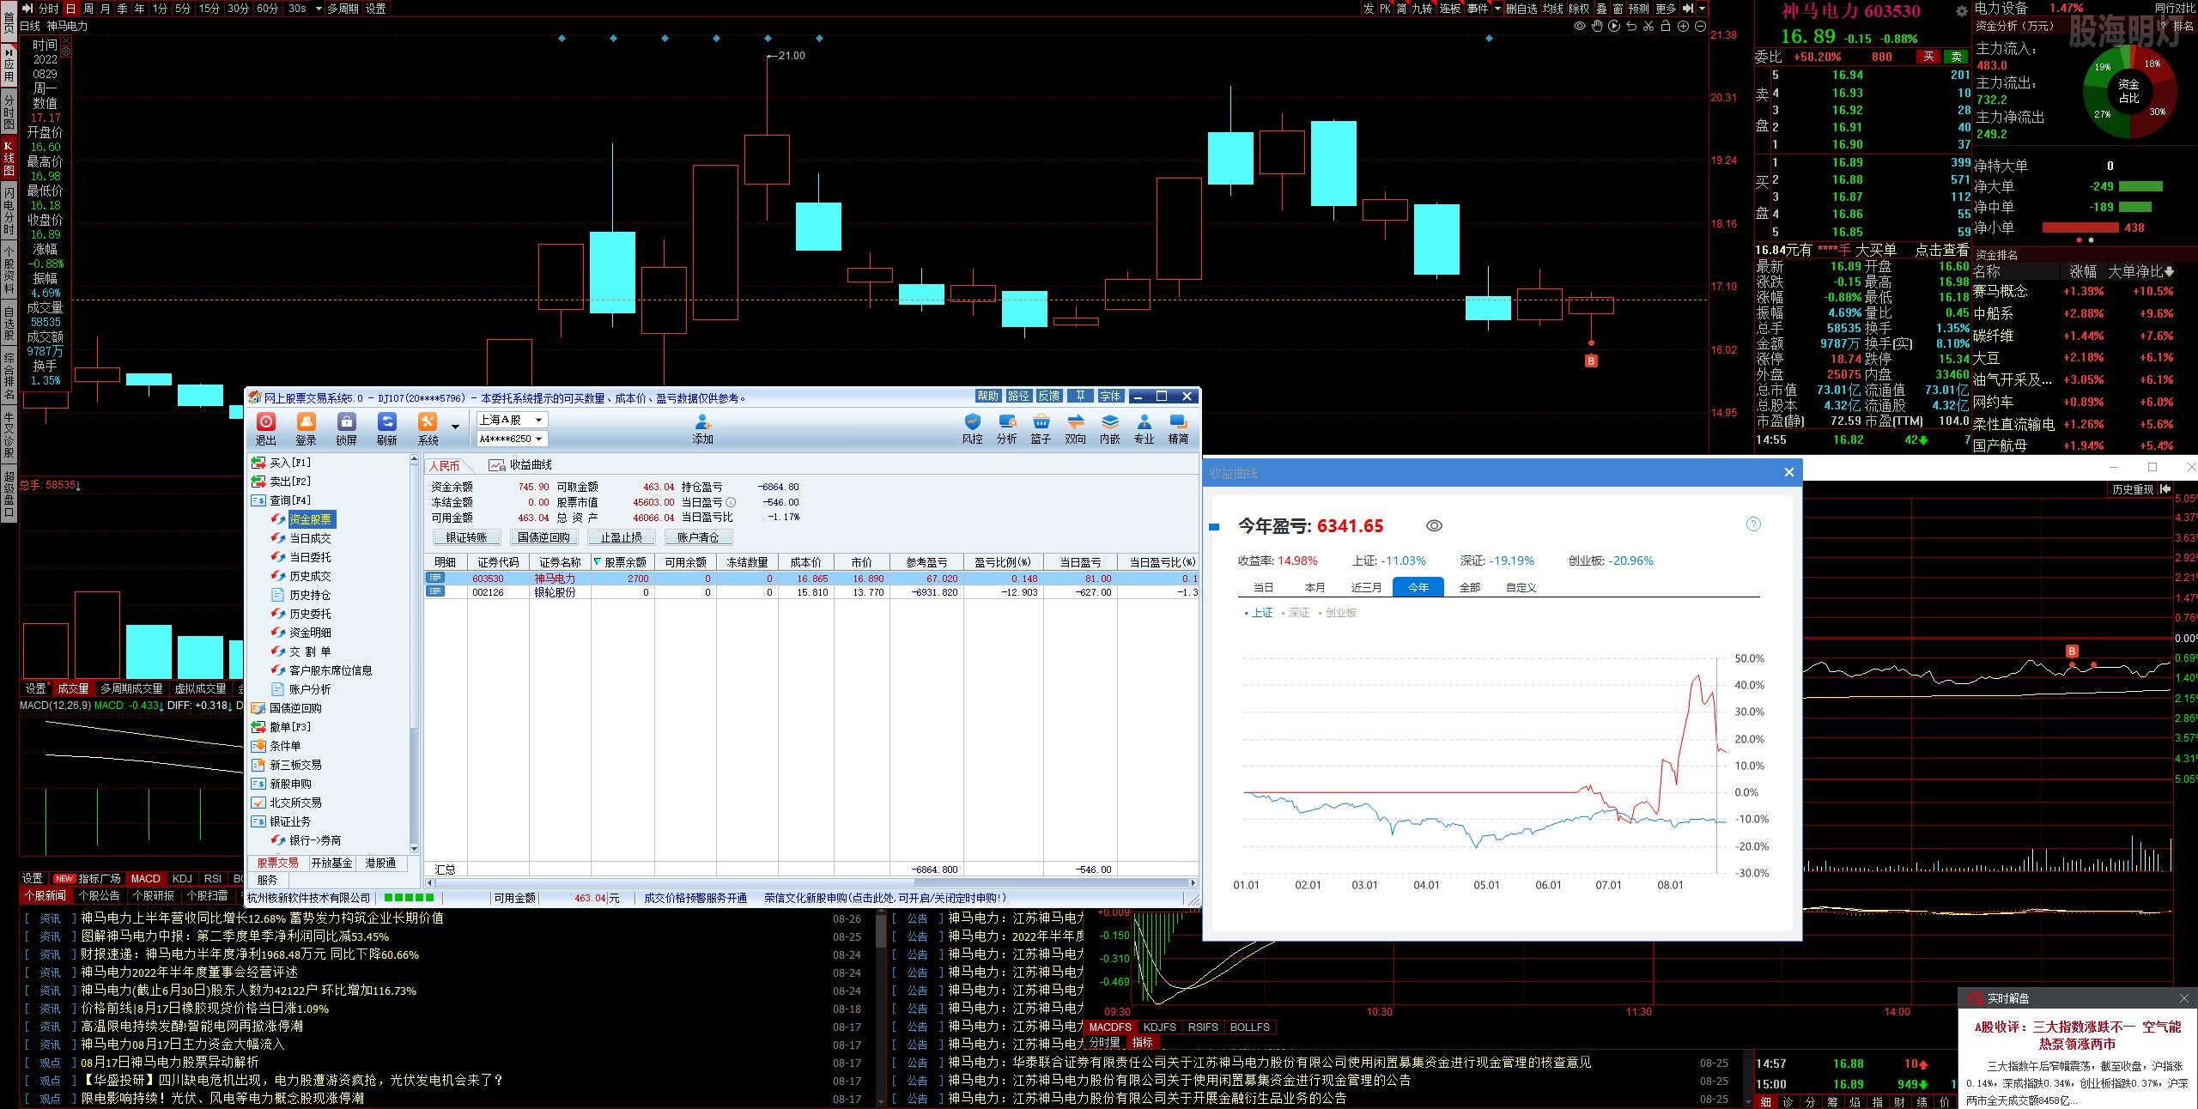2198x1109 pixels.
Task: Click the 双向 two-way trading icon
Action: (x=1075, y=428)
